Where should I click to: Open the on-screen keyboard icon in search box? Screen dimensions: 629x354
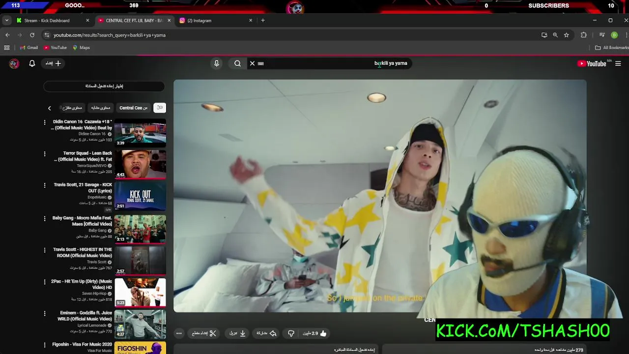[x=261, y=63]
